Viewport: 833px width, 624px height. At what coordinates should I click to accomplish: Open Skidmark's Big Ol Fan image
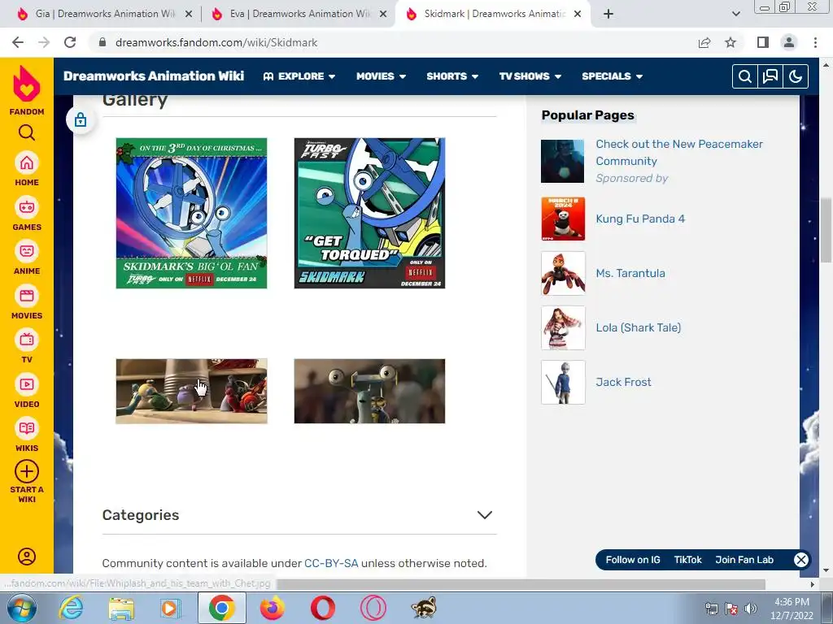(x=191, y=214)
